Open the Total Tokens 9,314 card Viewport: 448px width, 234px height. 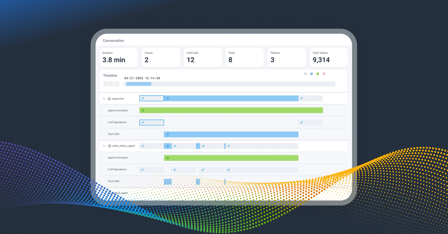point(329,57)
